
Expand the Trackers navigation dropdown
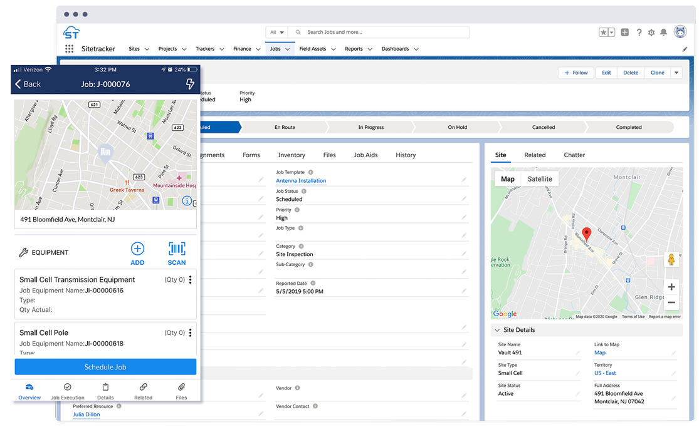point(221,49)
